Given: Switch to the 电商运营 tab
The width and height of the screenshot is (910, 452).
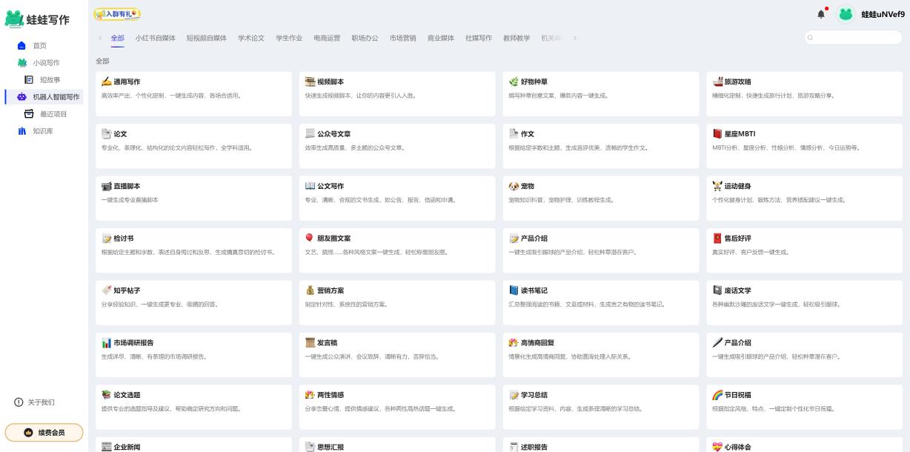Looking at the screenshot, I should pyautogui.click(x=326, y=38).
